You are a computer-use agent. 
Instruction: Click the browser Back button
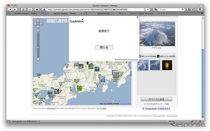10,9
